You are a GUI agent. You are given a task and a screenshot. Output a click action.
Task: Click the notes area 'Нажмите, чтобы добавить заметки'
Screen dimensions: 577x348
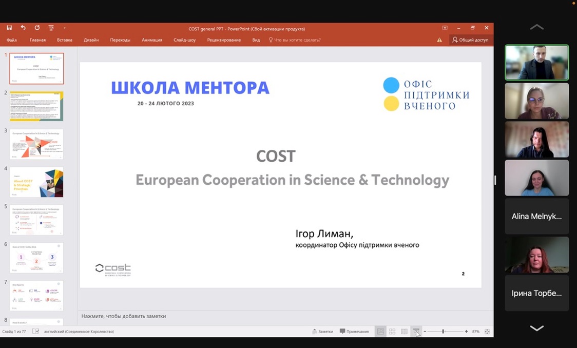pos(124,316)
